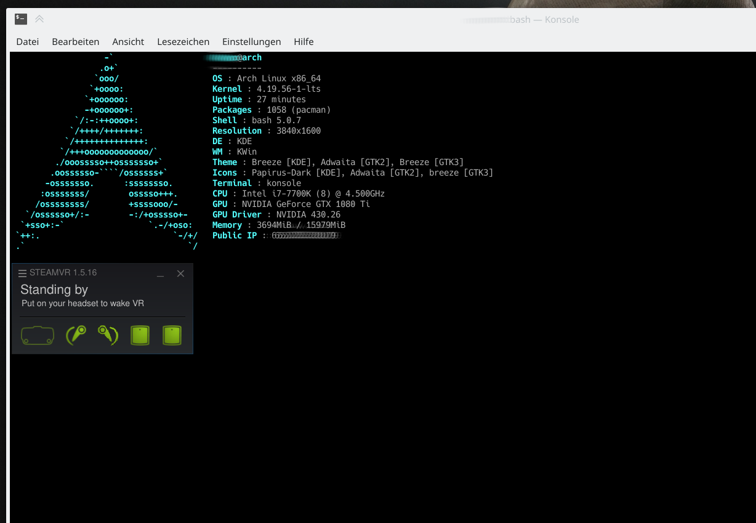Click the Terminal value 'konsole'
This screenshot has width=756, height=523.
tap(284, 183)
